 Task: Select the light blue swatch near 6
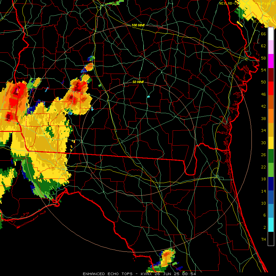pos(271,211)
